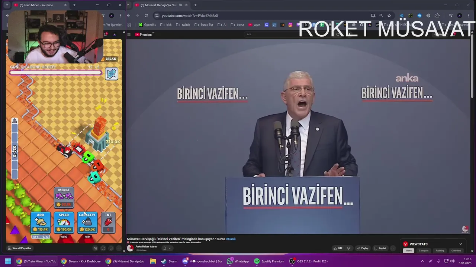Open Discord genel-sohbet from the taskbar
476x267 pixels.
(202, 261)
